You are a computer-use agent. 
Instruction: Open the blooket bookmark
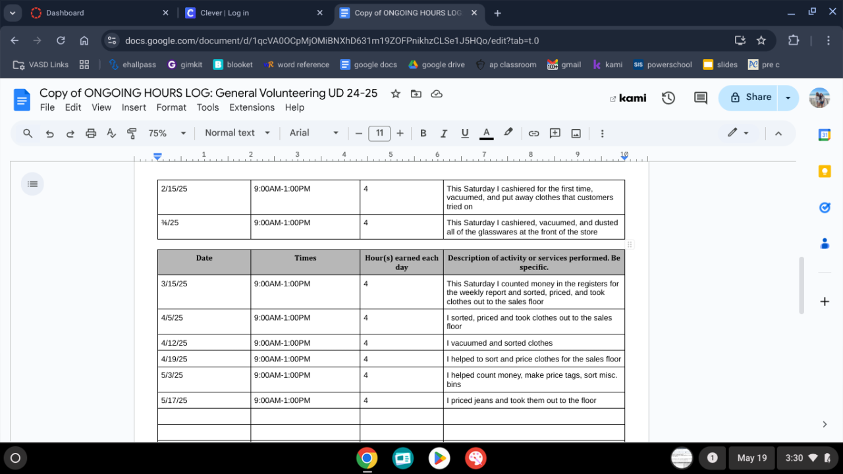233,65
